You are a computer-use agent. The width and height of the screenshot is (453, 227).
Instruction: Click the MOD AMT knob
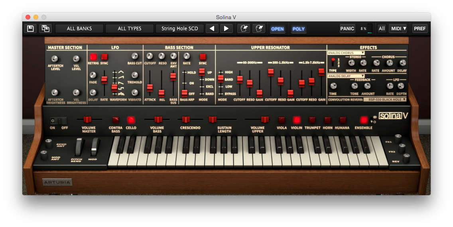tap(44, 155)
